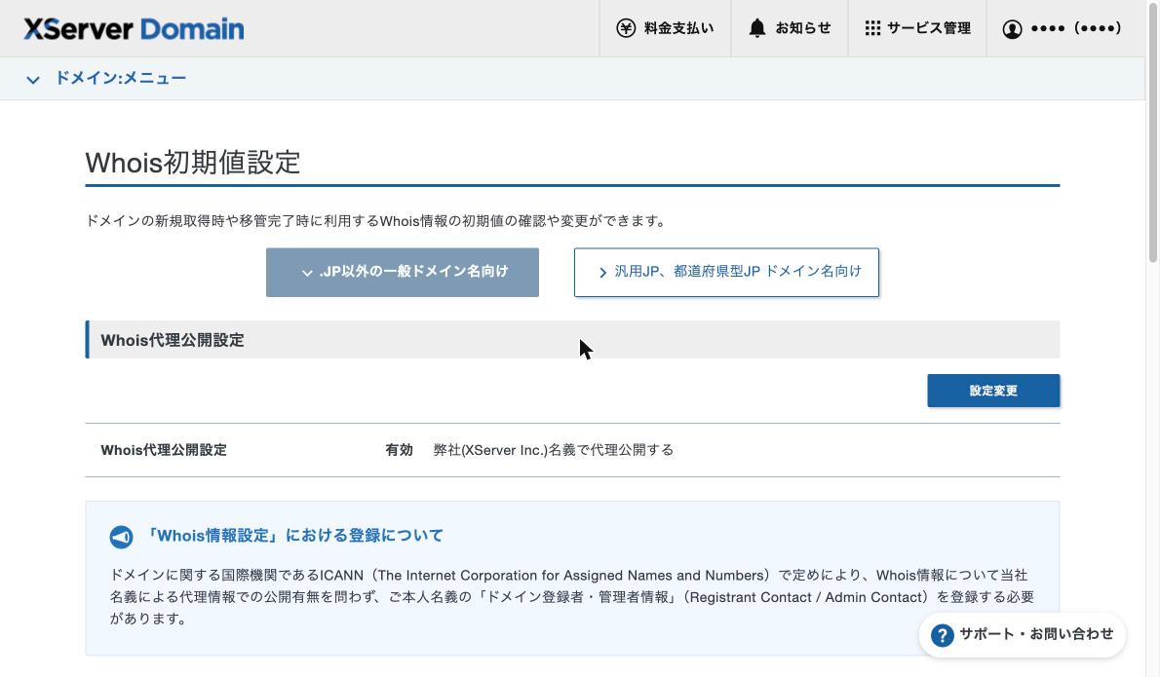Click the yen icon beside 料金支払い
This screenshot has height=677, width=1160.
tap(626, 28)
